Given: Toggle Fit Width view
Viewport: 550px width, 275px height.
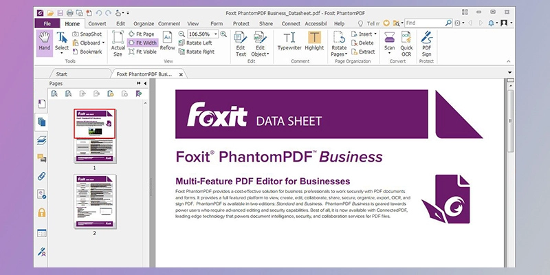Looking at the screenshot, I should pyautogui.click(x=143, y=43).
